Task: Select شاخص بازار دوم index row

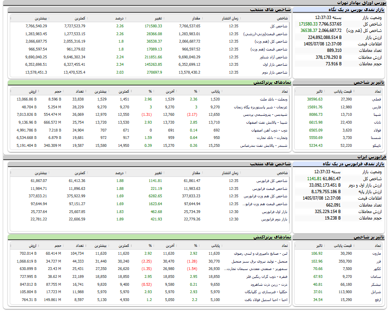Action: (x=150, y=72)
